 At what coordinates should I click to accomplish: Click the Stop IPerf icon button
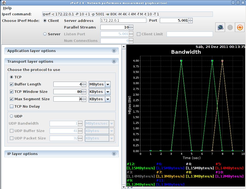click(230, 27)
